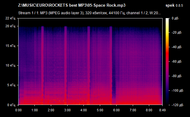Click the -60 дБ level label

[x=176, y=61]
